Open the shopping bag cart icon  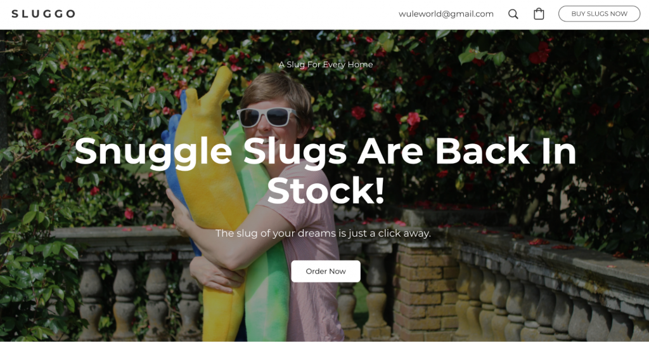[x=539, y=14]
